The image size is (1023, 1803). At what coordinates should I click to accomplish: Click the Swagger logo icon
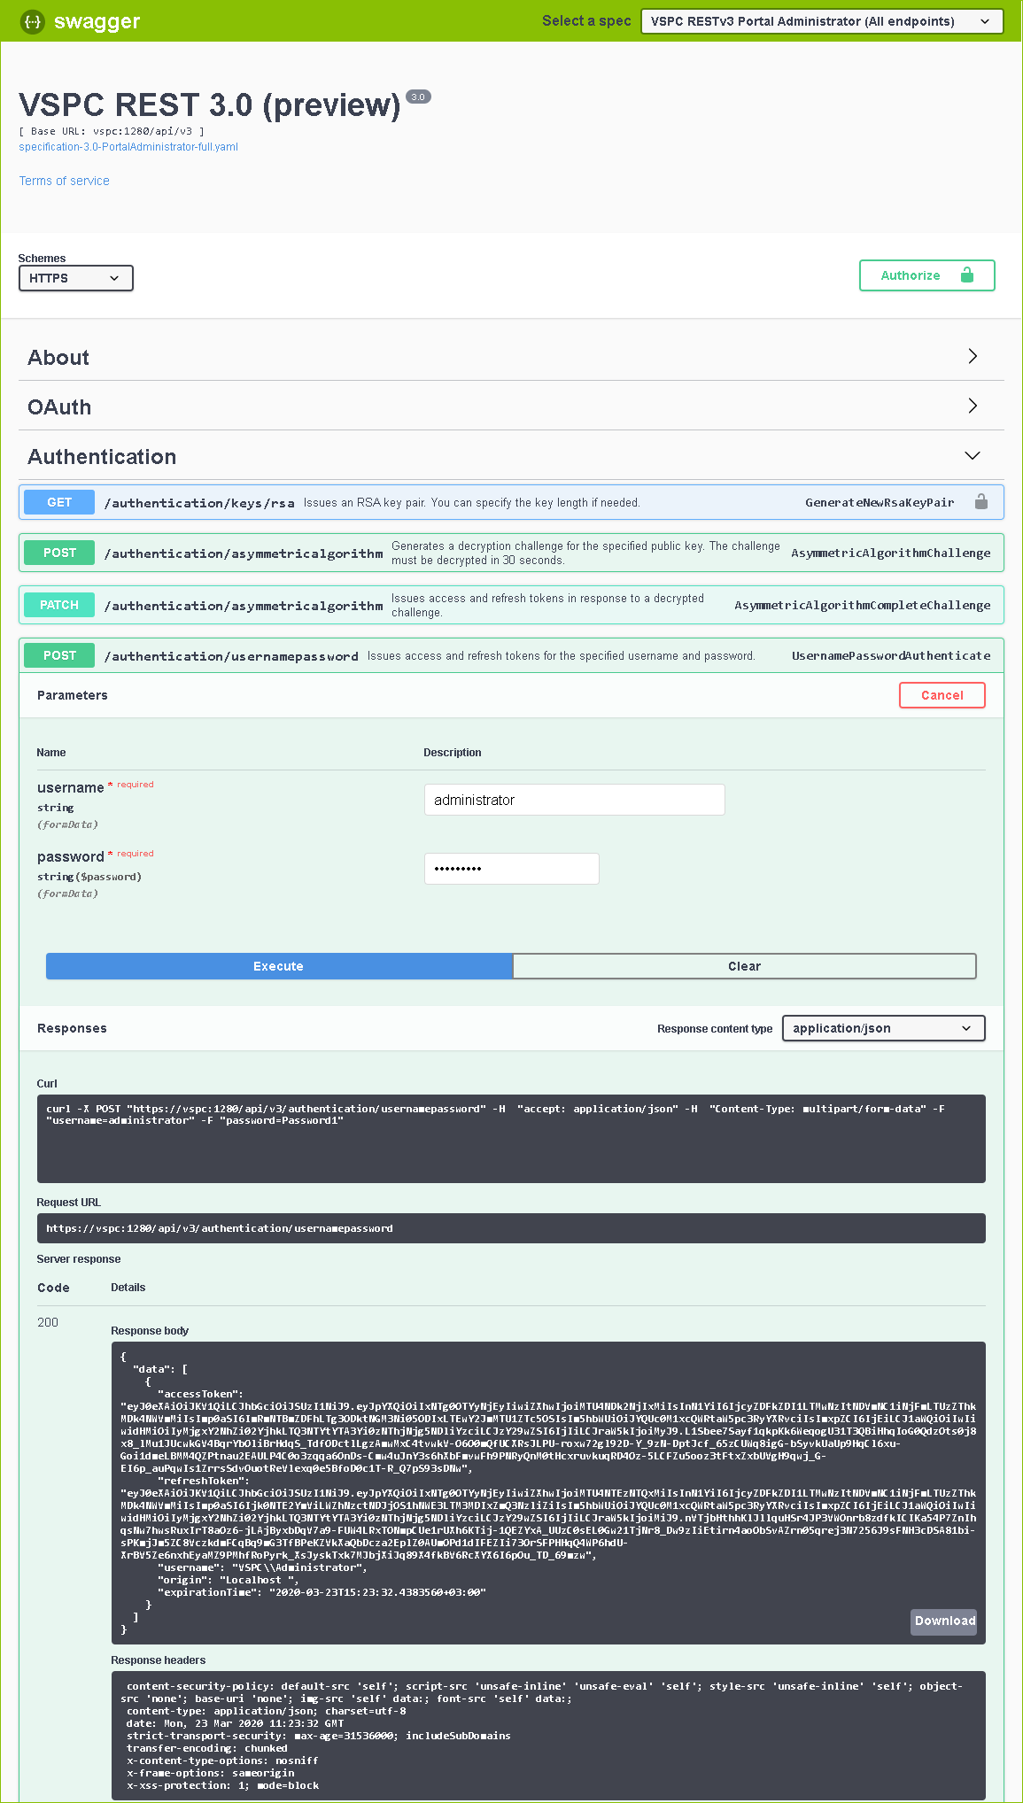(32, 21)
